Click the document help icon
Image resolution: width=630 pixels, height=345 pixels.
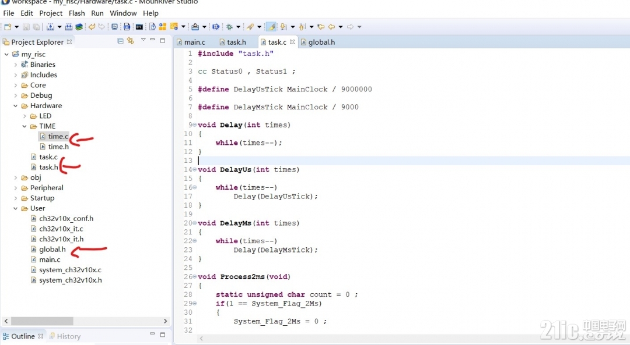(x=152, y=27)
